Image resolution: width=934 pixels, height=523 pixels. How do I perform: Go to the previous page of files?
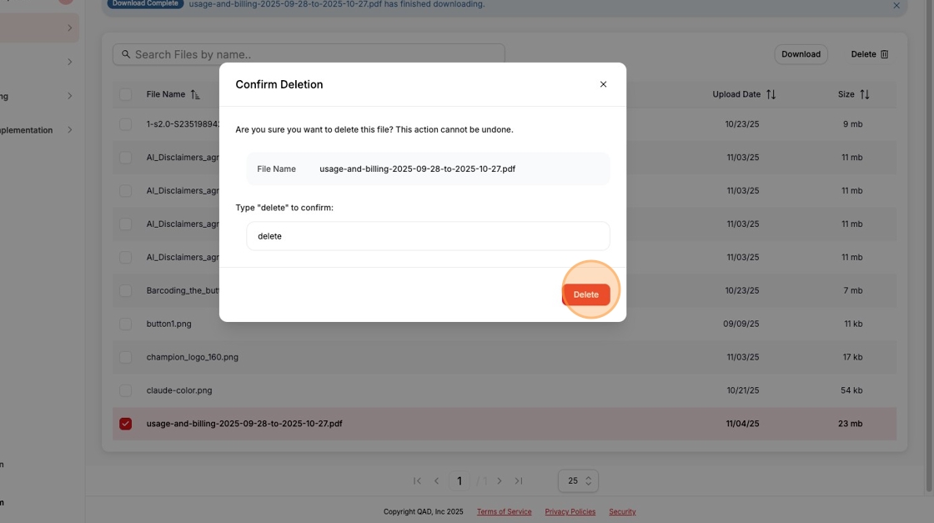pyautogui.click(x=436, y=480)
